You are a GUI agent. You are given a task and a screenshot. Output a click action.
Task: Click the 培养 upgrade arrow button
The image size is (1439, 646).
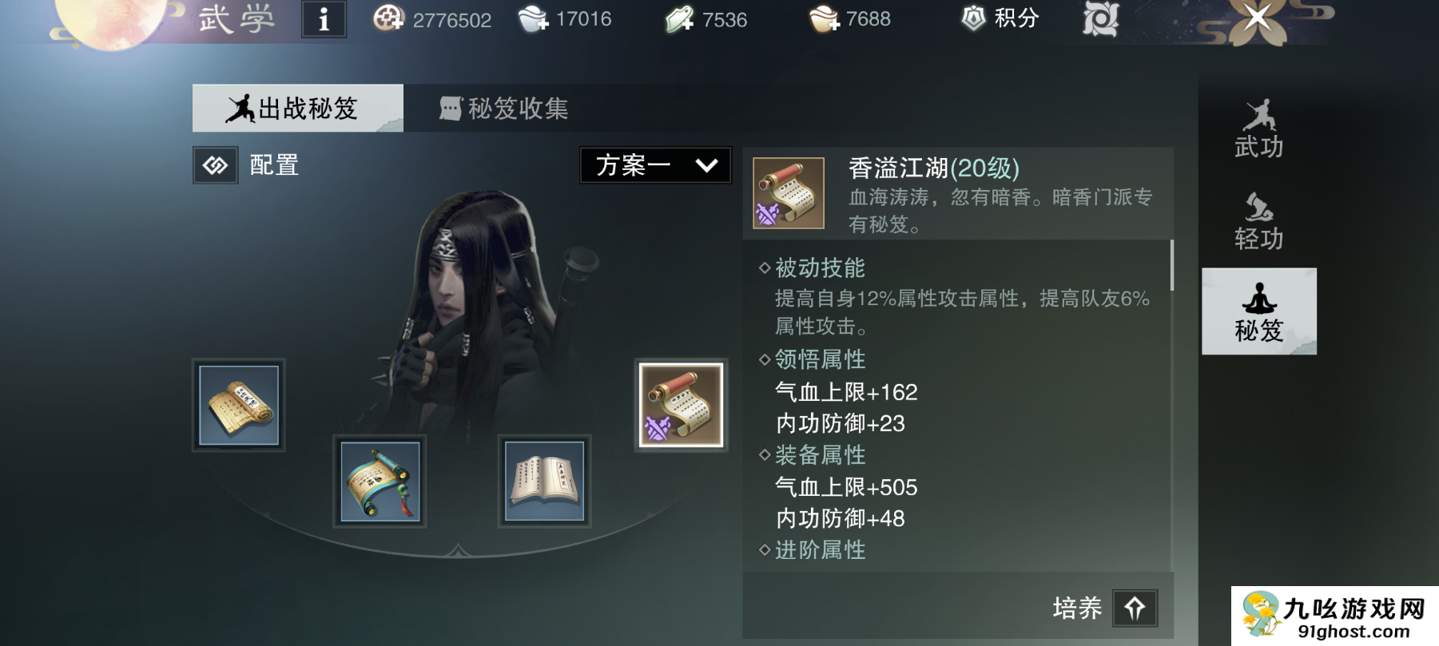pos(1135,608)
